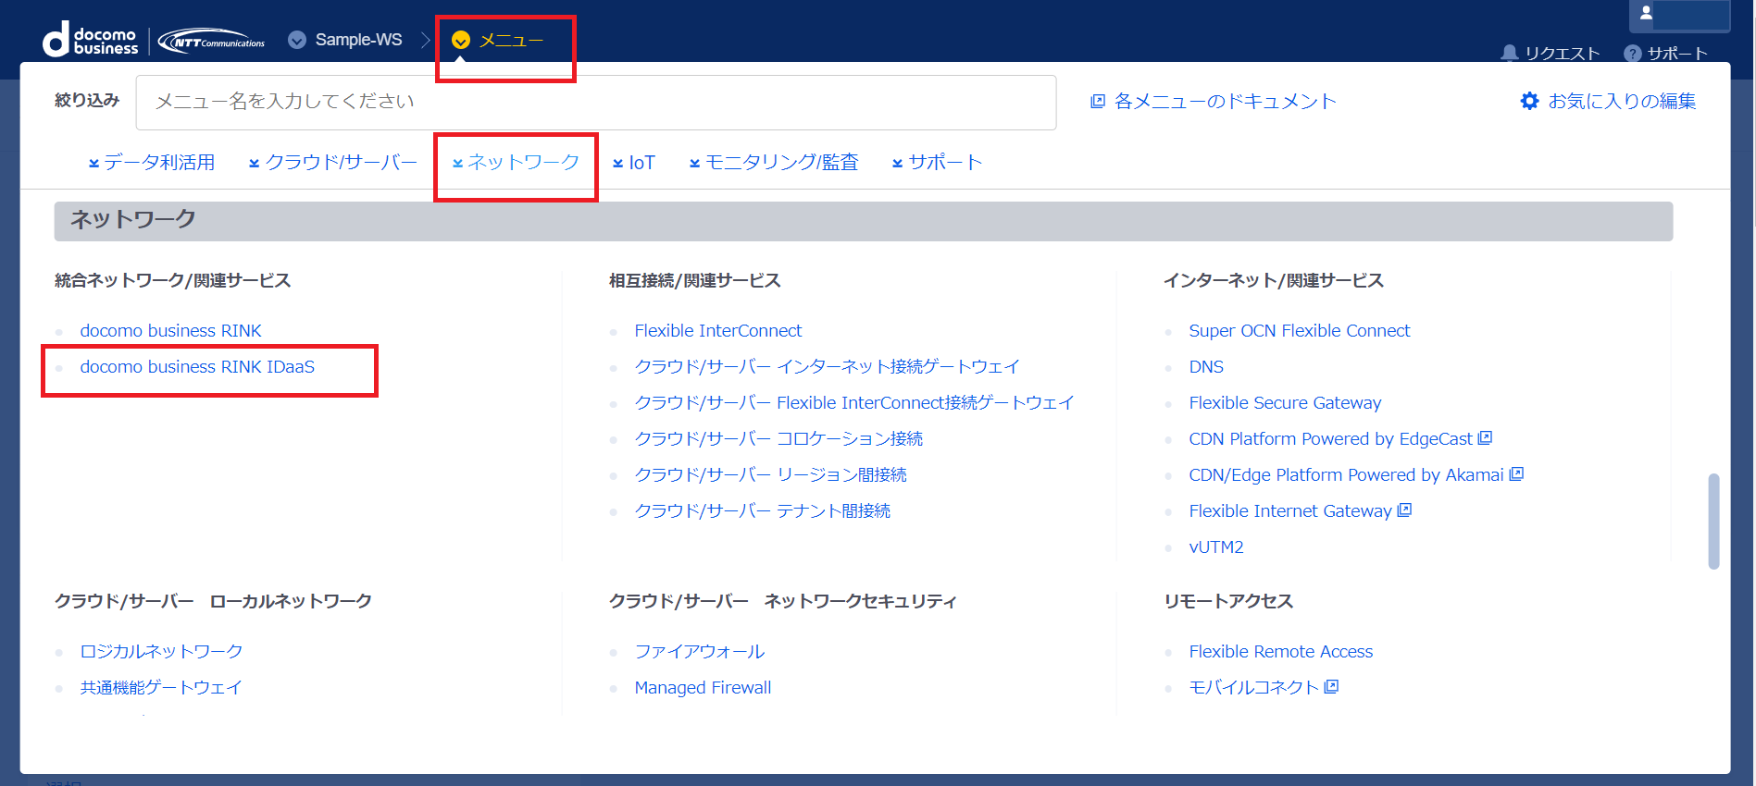The width and height of the screenshot is (1756, 786).
Task: Click 相互接続/関連サービス heading
Action: (694, 280)
